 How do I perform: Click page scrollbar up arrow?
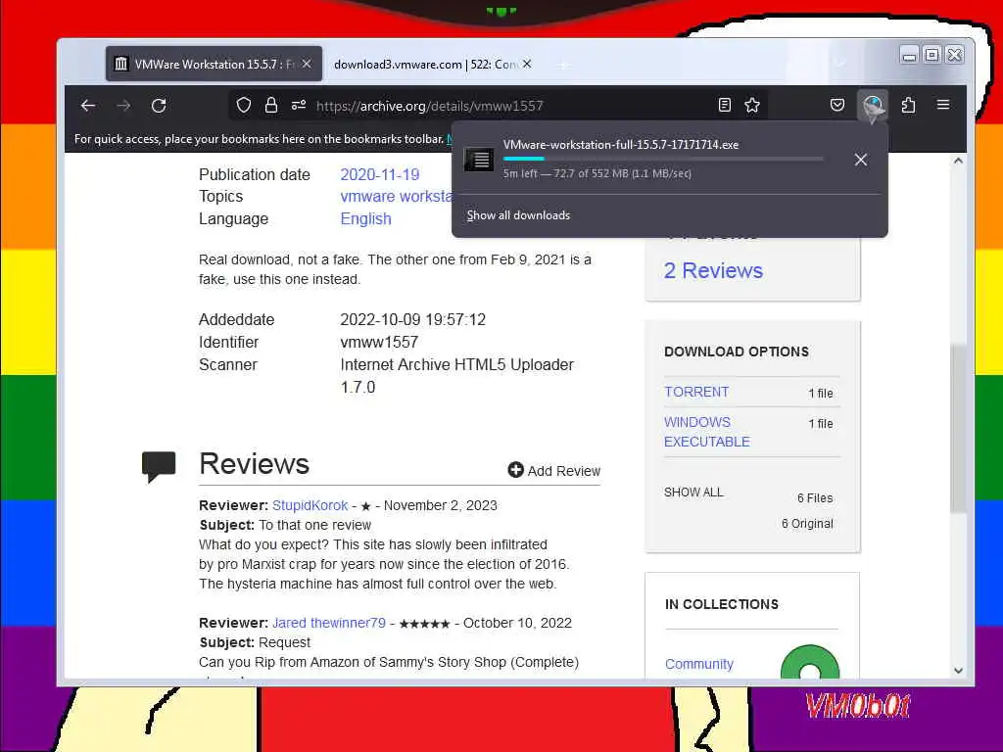tap(958, 162)
